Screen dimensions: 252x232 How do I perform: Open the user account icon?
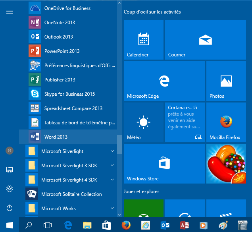[10, 151]
